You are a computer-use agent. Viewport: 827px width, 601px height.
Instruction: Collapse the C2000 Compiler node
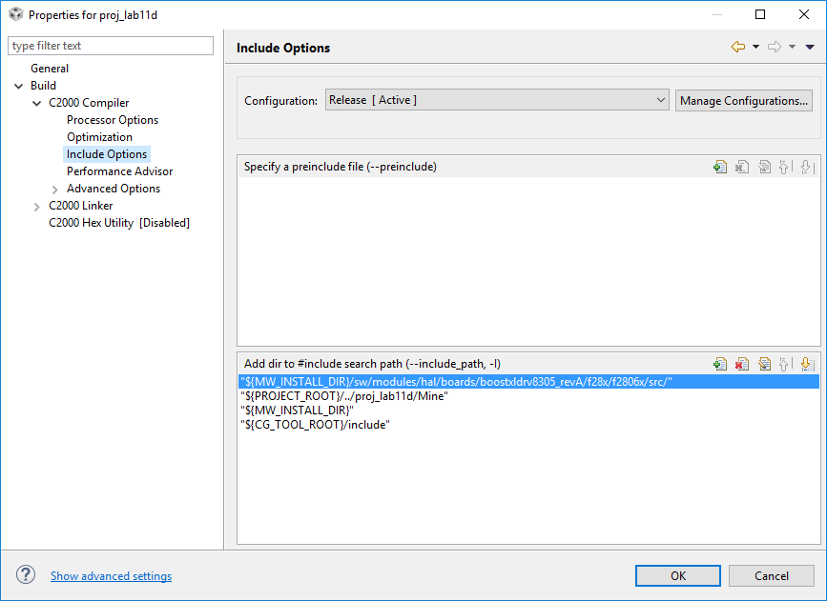point(37,103)
